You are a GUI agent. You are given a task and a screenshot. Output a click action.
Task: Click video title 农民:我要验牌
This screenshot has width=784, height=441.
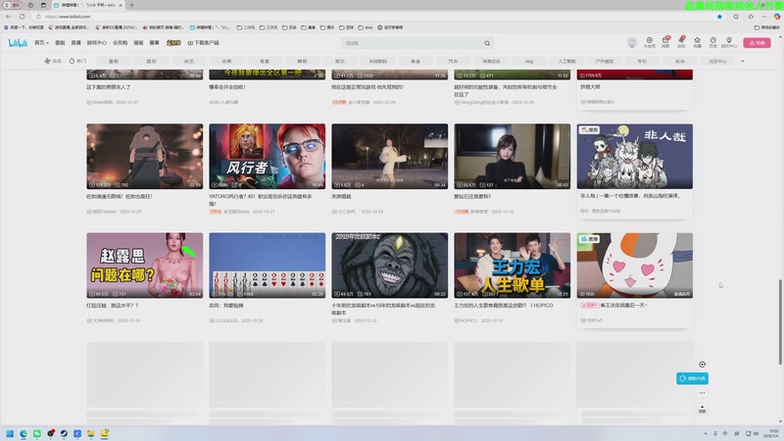coord(226,306)
